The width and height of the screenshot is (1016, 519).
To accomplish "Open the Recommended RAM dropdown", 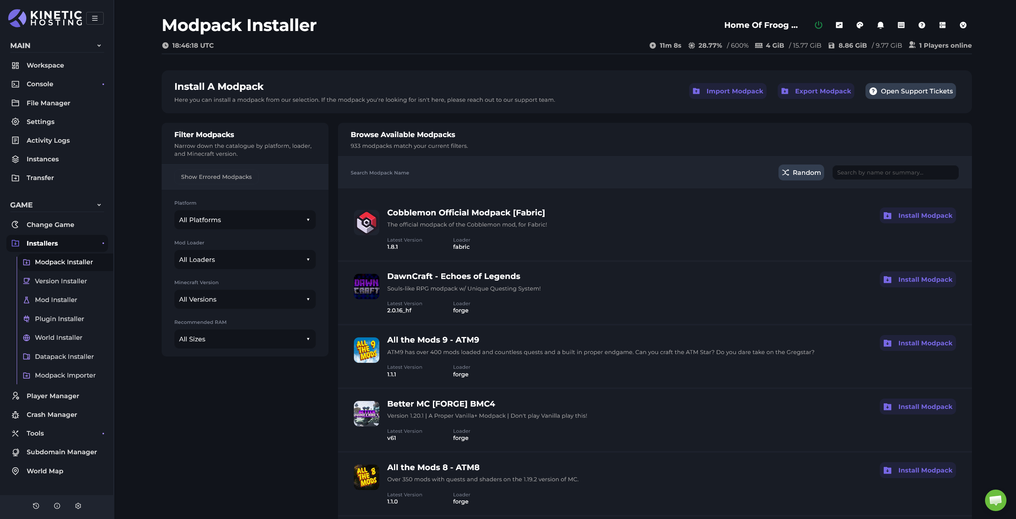I will [x=245, y=339].
